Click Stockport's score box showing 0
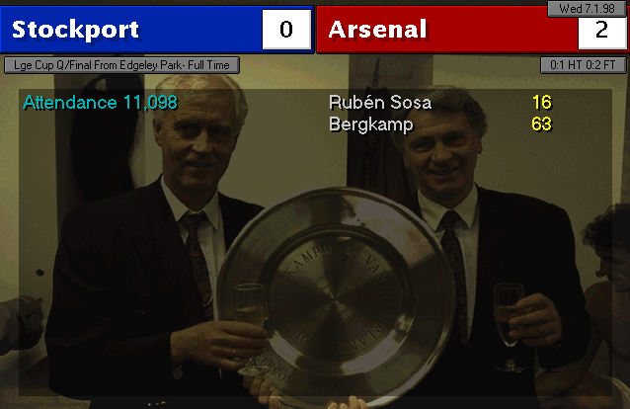630x409 pixels. [286, 30]
